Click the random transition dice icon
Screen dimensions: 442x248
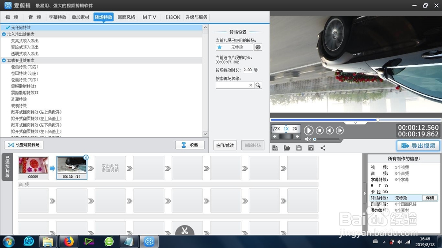point(258,47)
